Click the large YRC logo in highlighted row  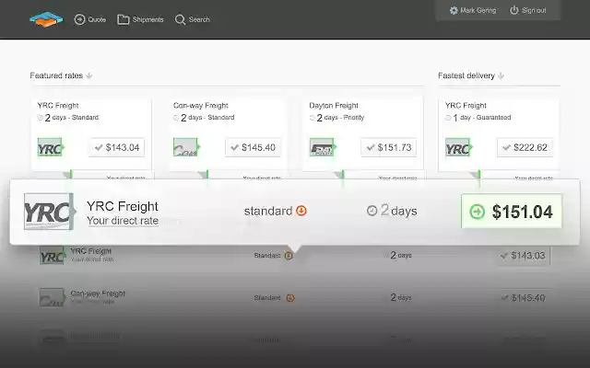point(50,212)
